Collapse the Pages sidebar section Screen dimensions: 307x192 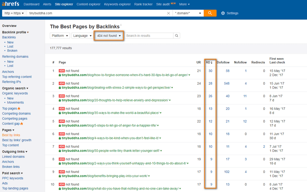(8, 130)
